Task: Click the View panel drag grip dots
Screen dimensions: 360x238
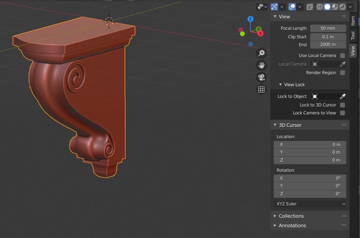Action: pyautogui.click(x=344, y=16)
